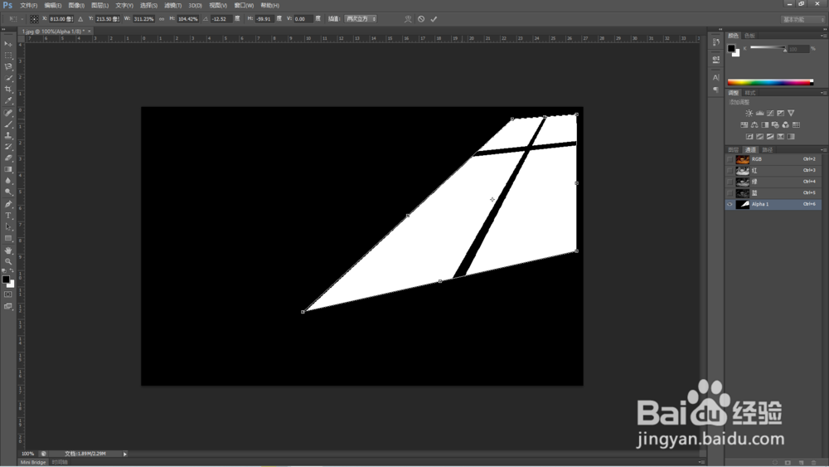
Task: Open the Channels panel flyout menu
Action: 823,150
